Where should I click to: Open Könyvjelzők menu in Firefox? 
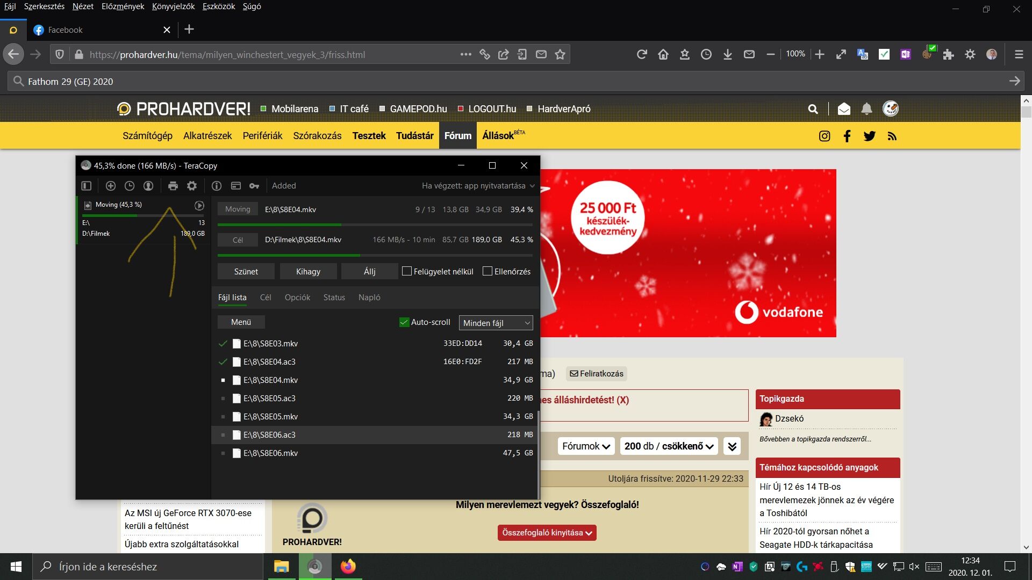point(173,6)
